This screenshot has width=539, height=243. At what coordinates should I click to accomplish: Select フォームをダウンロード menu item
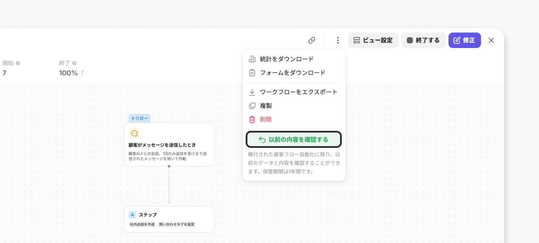[x=292, y=73]
